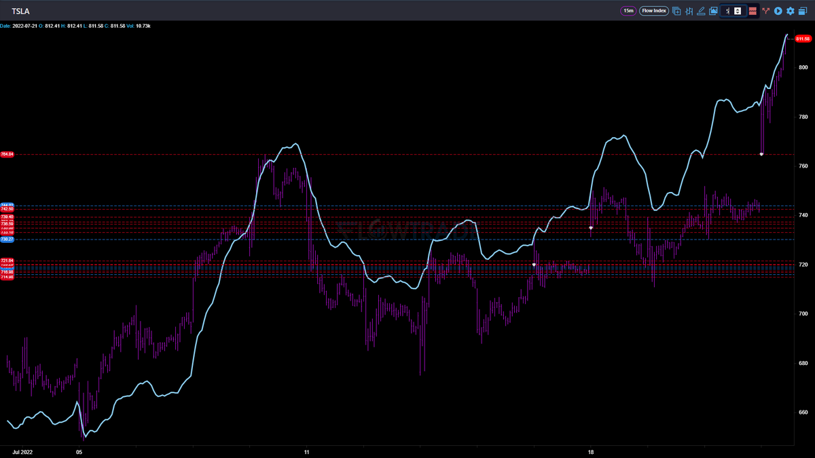Click the red branching arrows icon
Image resolution: width=815 pixels, height=458 pixels.
click(766, 11)
